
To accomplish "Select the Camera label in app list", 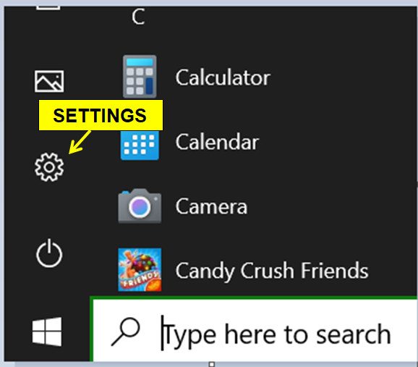I will point(211,206).
